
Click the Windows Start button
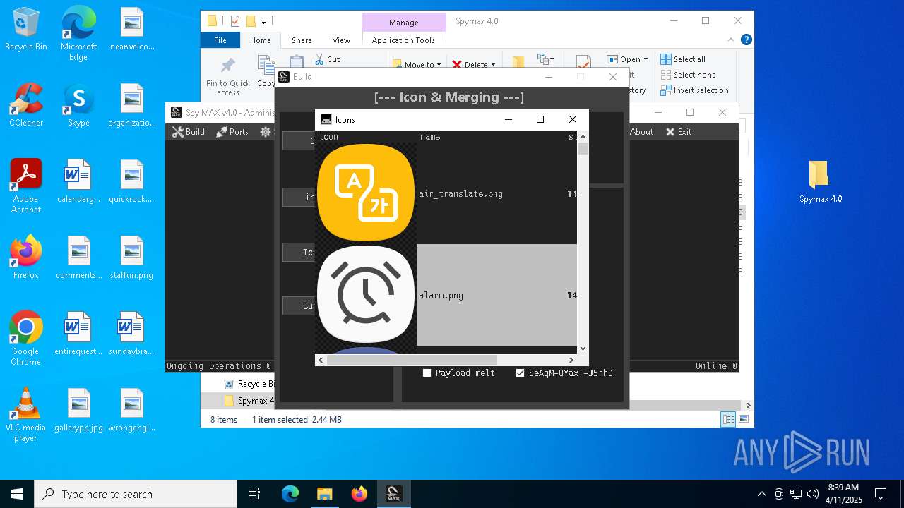point(17,494)
